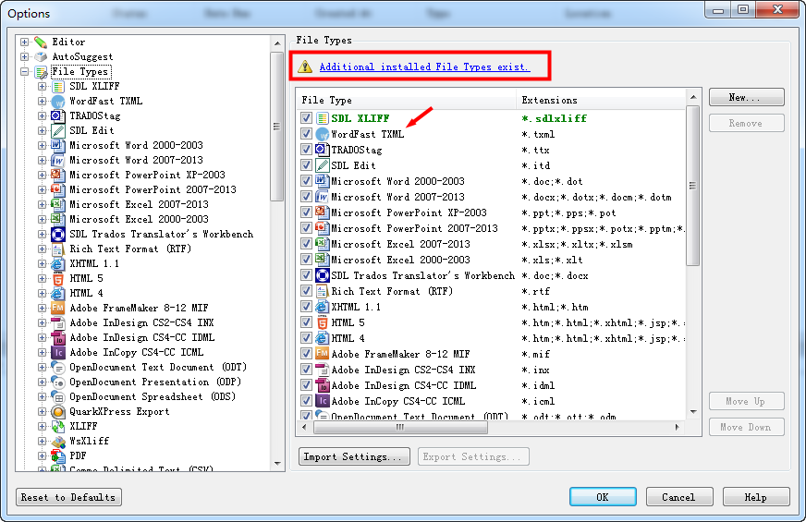This screenshot has height=522, width=806.
Task: Click TRADOStag icon in file type list
Action: (x=322, y=150)
